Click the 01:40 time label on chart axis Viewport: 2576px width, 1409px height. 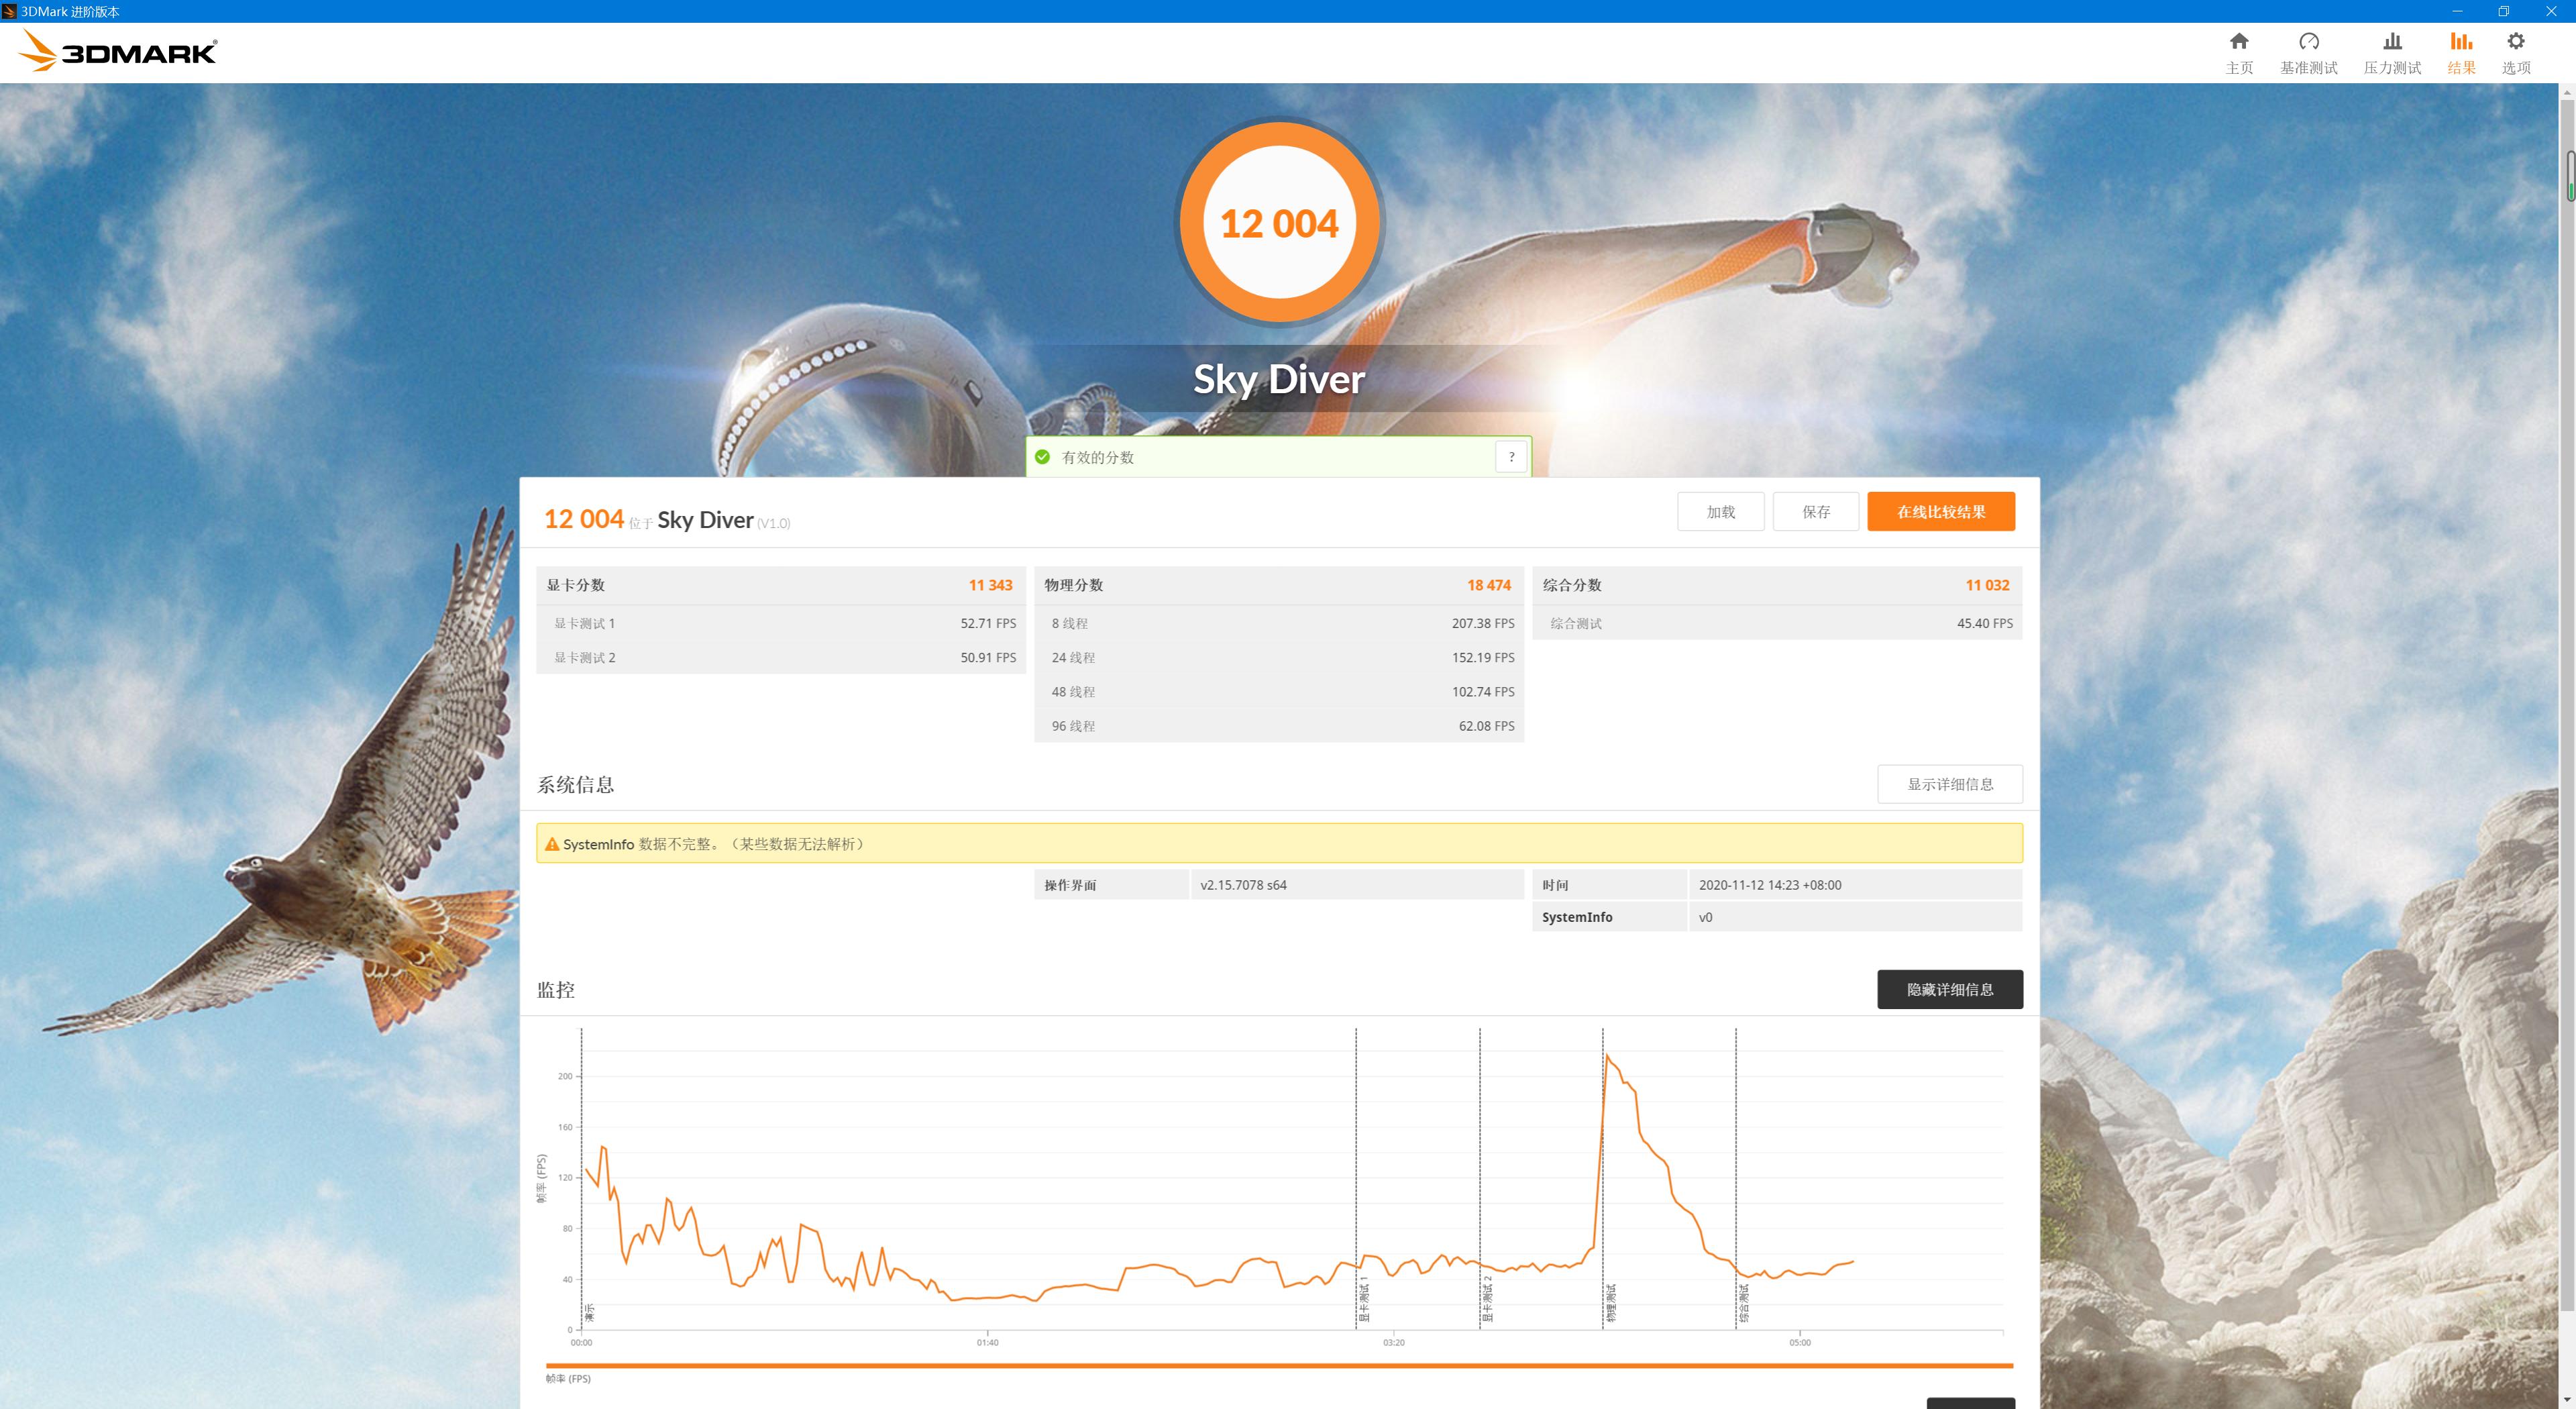pyautogui.click(x=987, y=1342)
